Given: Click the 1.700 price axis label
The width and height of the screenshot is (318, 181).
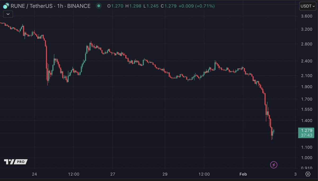Looking at the screenshot, I should (307, 99).
